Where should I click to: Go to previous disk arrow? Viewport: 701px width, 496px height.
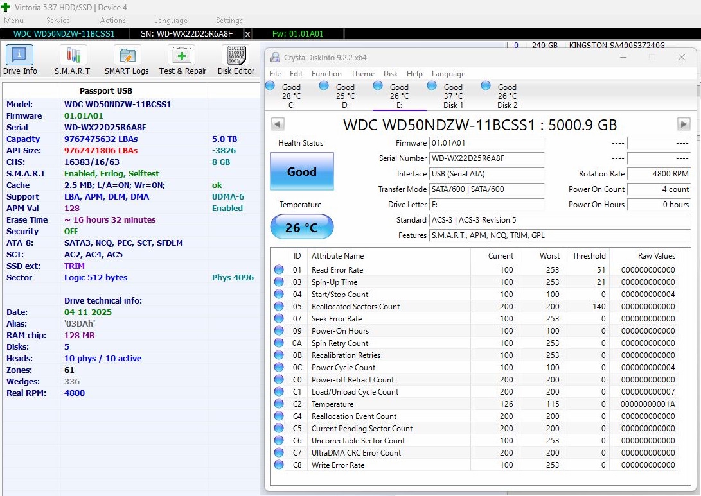pyautogui.click(x=278, y=124)
